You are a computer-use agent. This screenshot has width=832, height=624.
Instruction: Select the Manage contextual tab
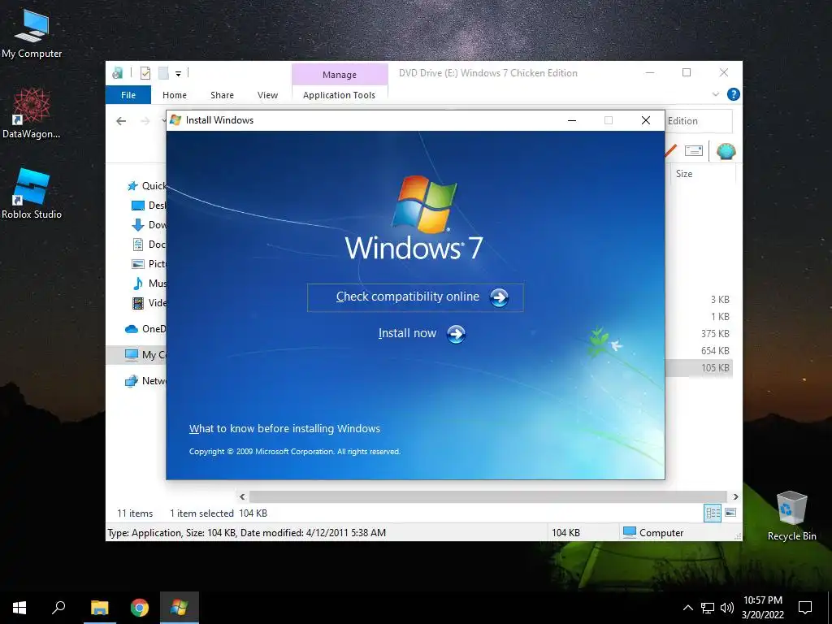point(340,75)
